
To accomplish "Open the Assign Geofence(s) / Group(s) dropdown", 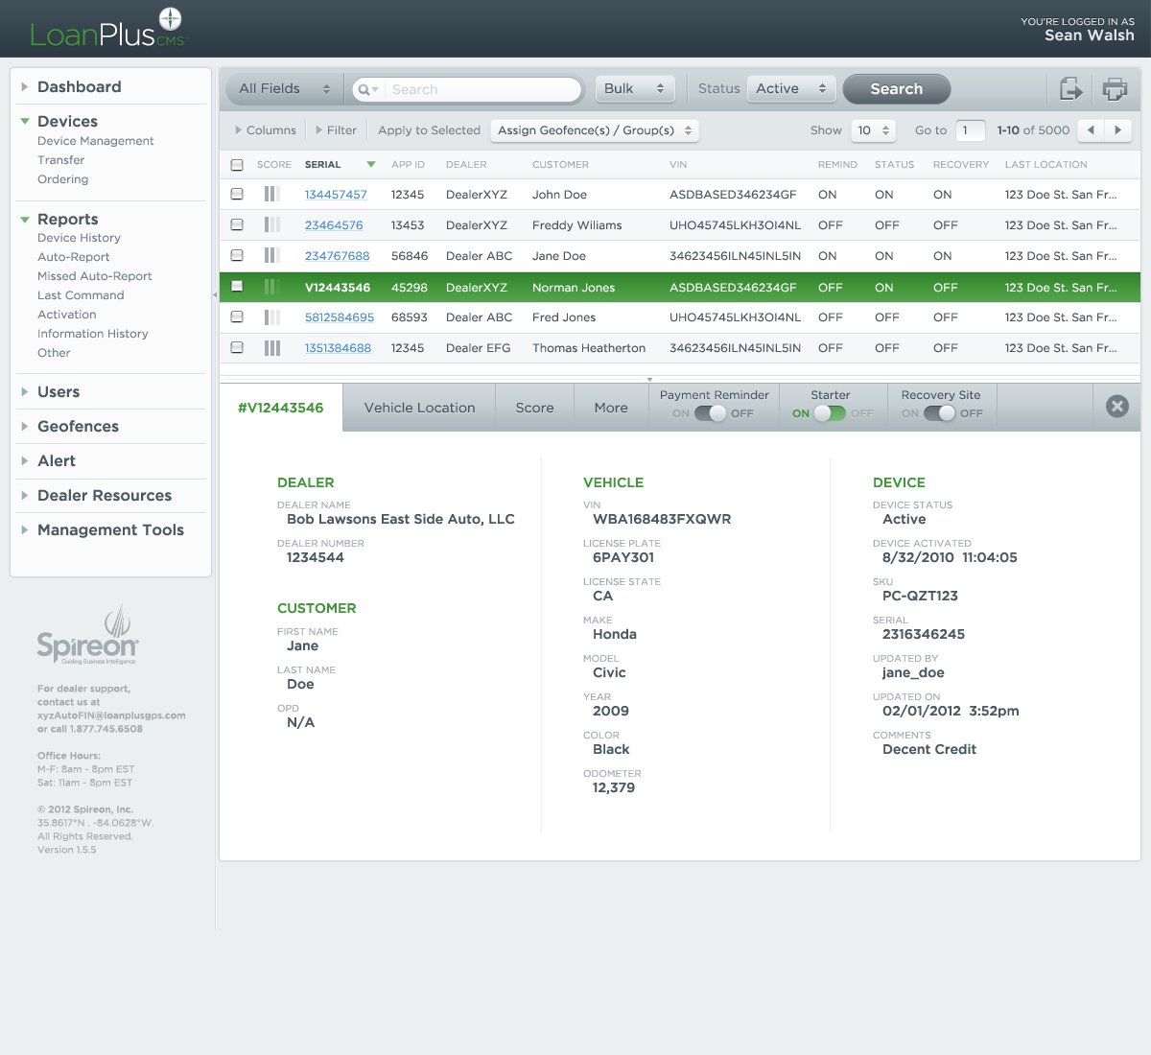I will click(595, 130).
